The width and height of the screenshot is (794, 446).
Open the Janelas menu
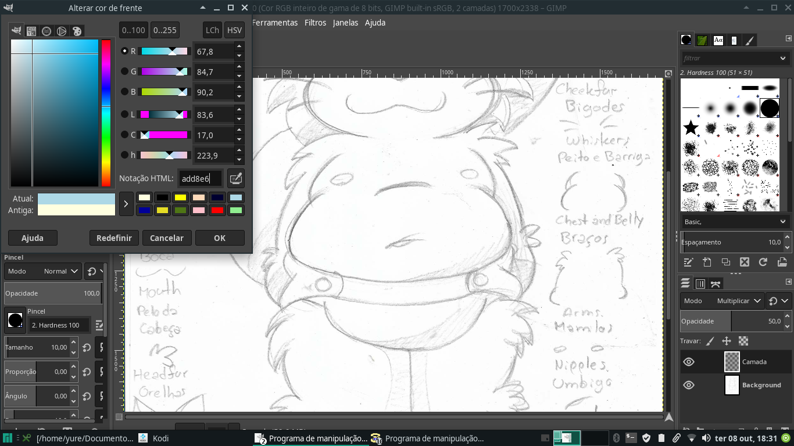tap(345, 23)
